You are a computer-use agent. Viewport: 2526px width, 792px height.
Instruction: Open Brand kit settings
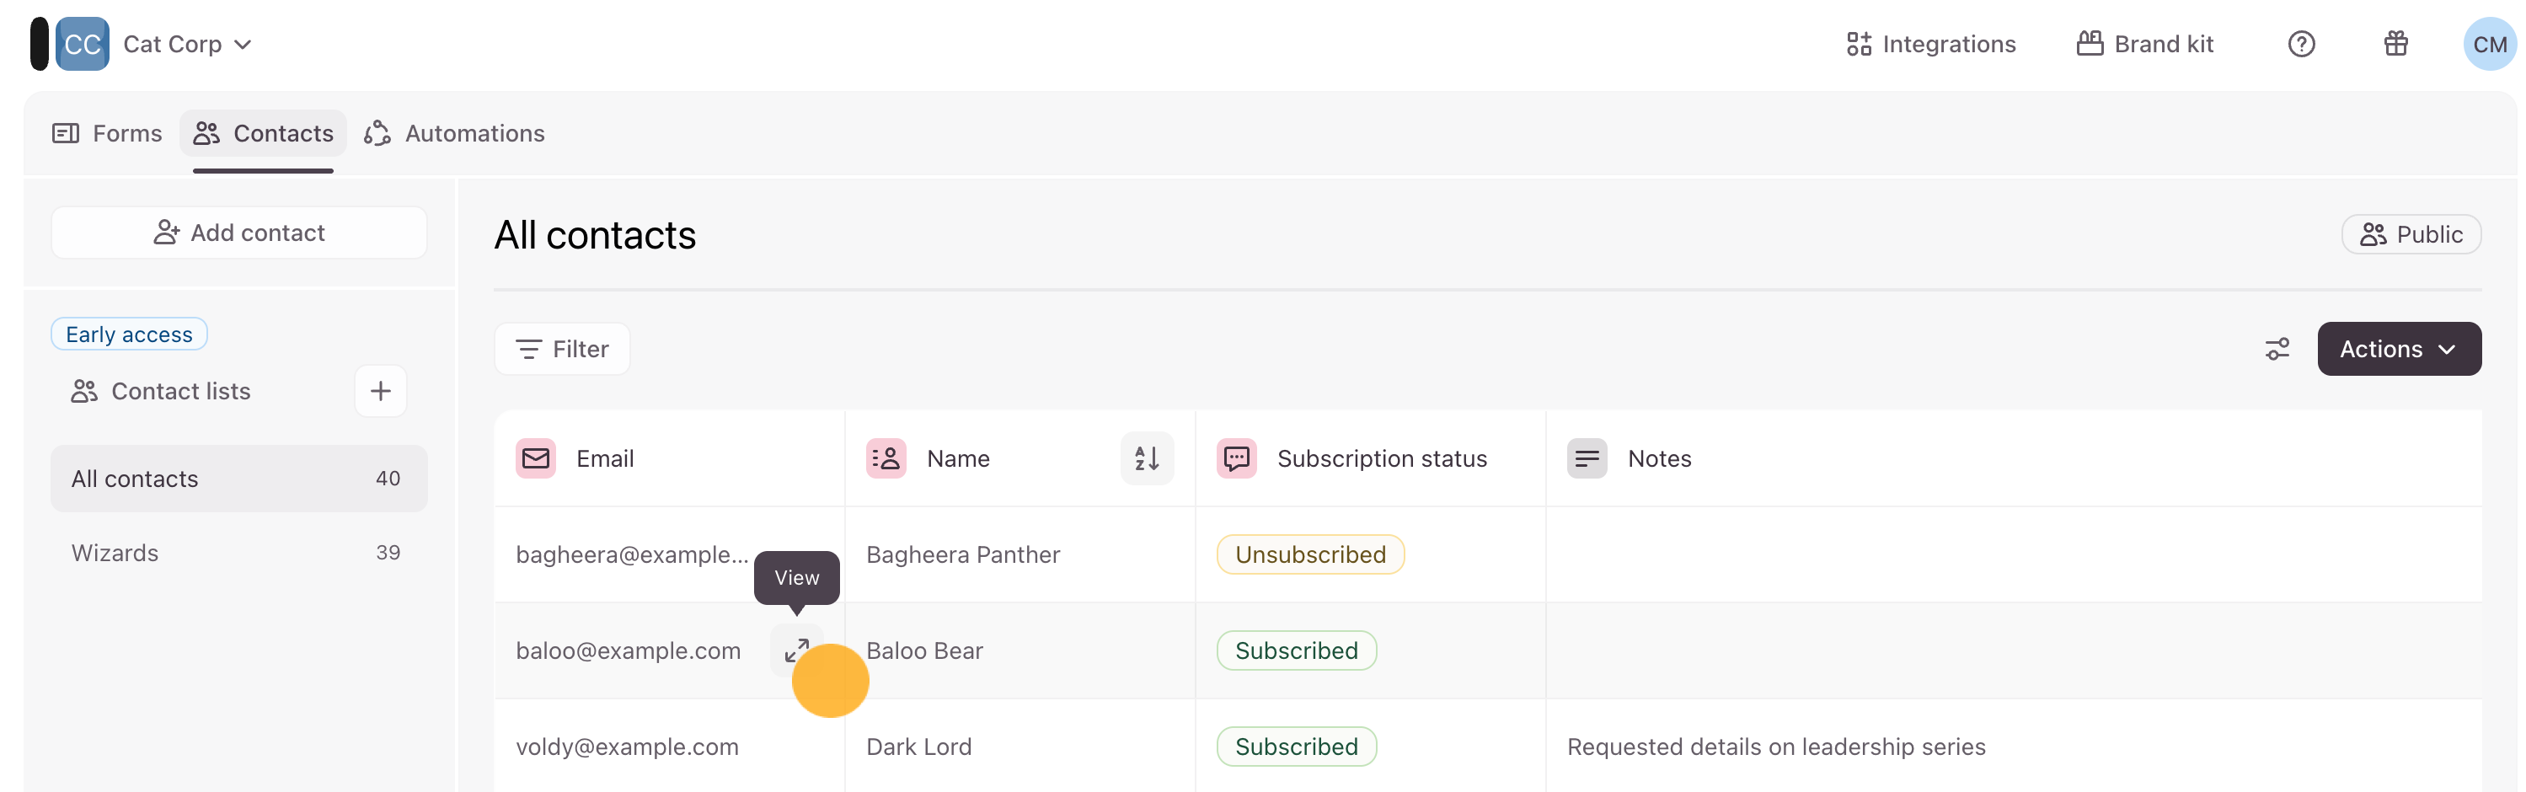click(2144, 44)
